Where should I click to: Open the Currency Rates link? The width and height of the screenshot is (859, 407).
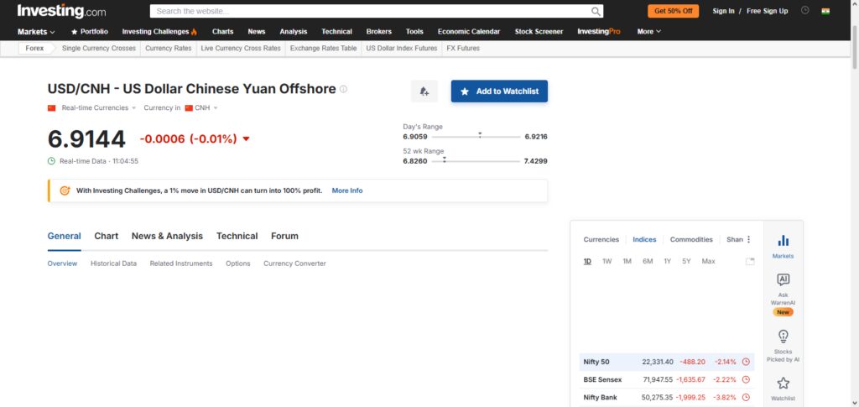[168, 48]
